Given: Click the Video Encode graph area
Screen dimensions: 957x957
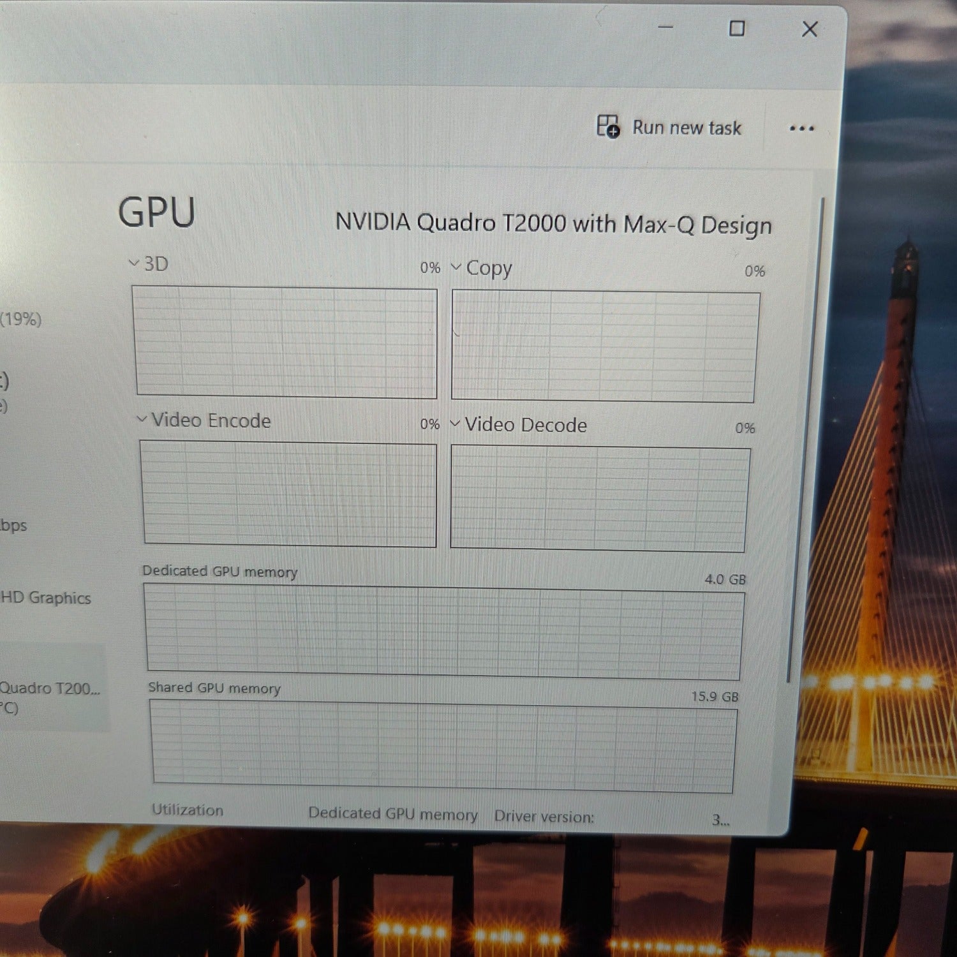Looking at the screenshot, I should pyautogui.click(x=289, y=493).
